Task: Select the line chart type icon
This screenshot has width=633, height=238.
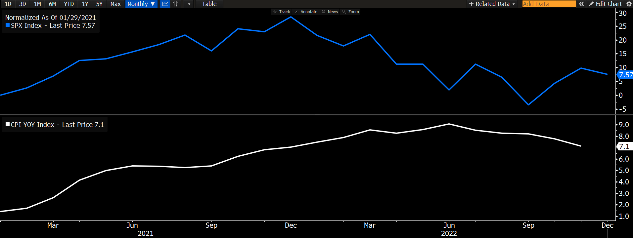Action: (x=165, y=4)
